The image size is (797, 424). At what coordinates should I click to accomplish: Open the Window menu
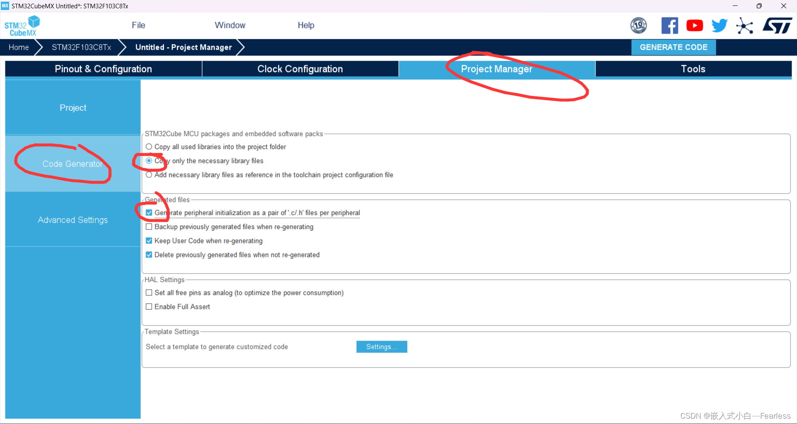tap(230, 25)
